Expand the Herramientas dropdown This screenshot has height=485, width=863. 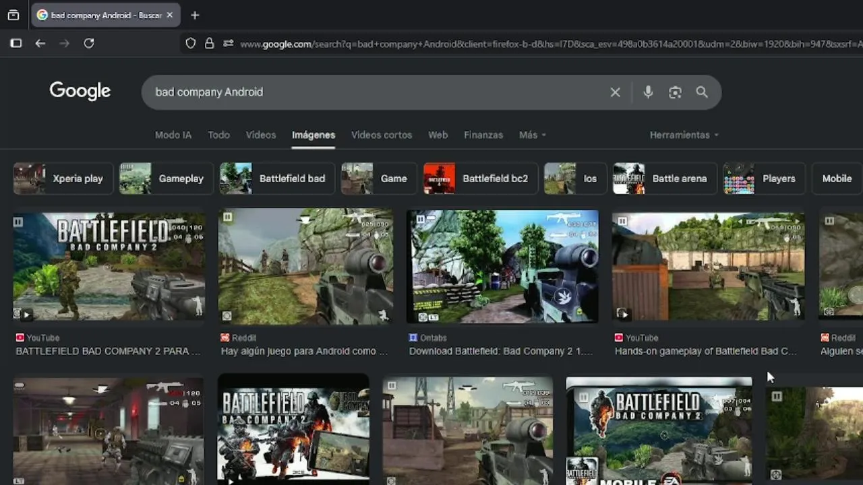tap(684, 135)
